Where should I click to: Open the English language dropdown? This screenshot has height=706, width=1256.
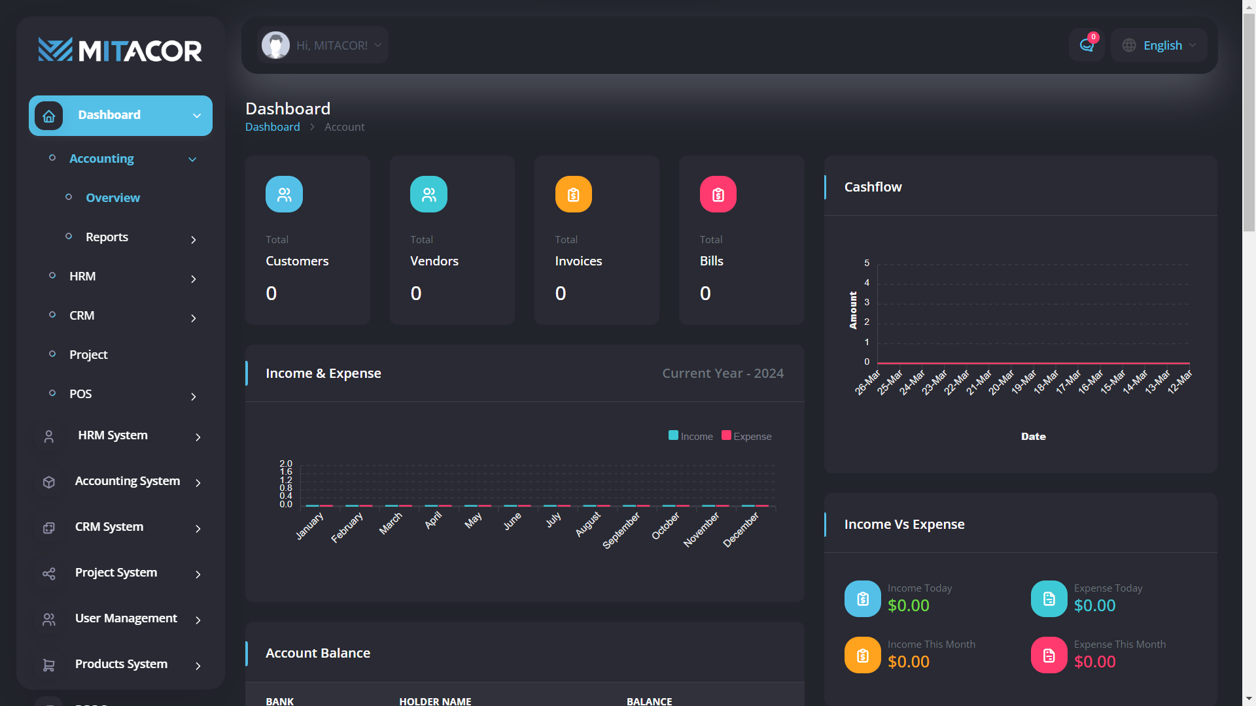click(x=1159, y=45)
